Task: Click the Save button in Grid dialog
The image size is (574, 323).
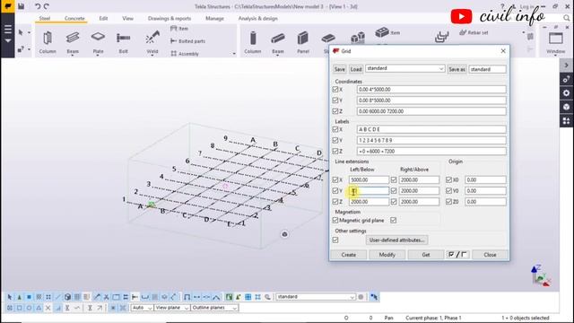Action: (339, 69)
